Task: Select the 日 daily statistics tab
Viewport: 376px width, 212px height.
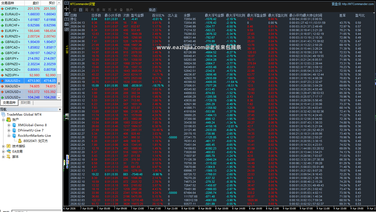Action: [x=80, y=10]
